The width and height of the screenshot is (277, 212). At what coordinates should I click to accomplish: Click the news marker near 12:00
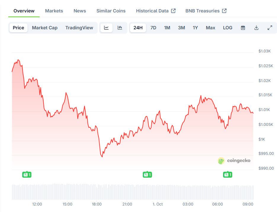[x=27, y=175]
